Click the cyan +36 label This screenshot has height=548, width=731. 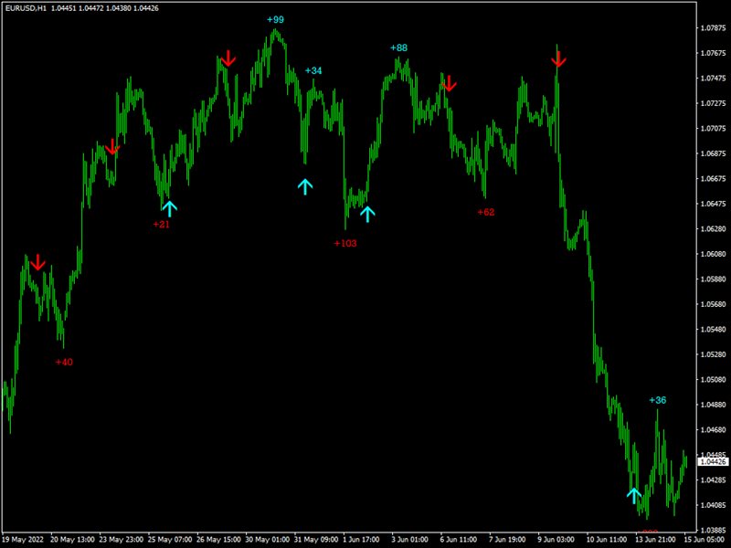658,400
